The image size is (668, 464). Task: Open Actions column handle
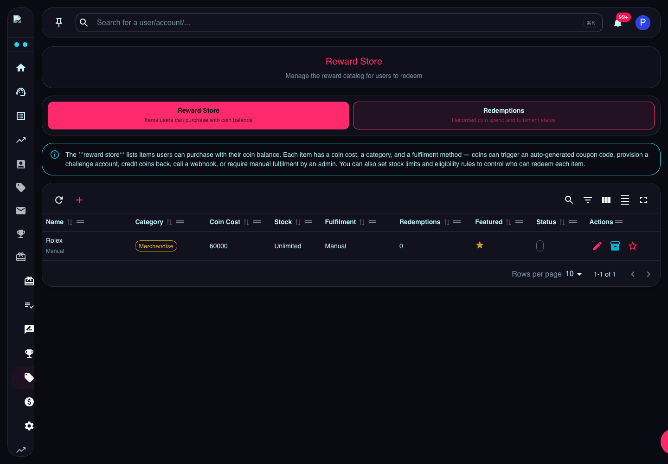pyautogui.click(x=619, y=222)
